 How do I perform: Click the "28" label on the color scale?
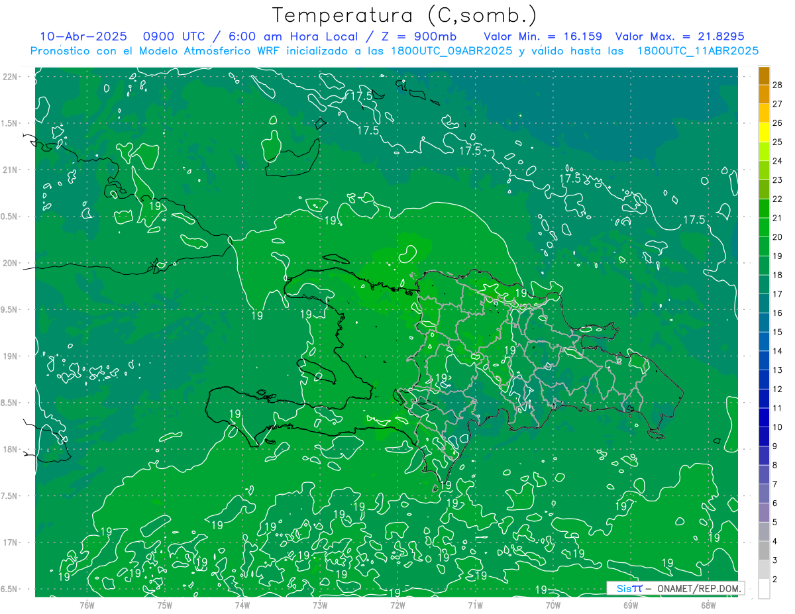pos(778,84)
